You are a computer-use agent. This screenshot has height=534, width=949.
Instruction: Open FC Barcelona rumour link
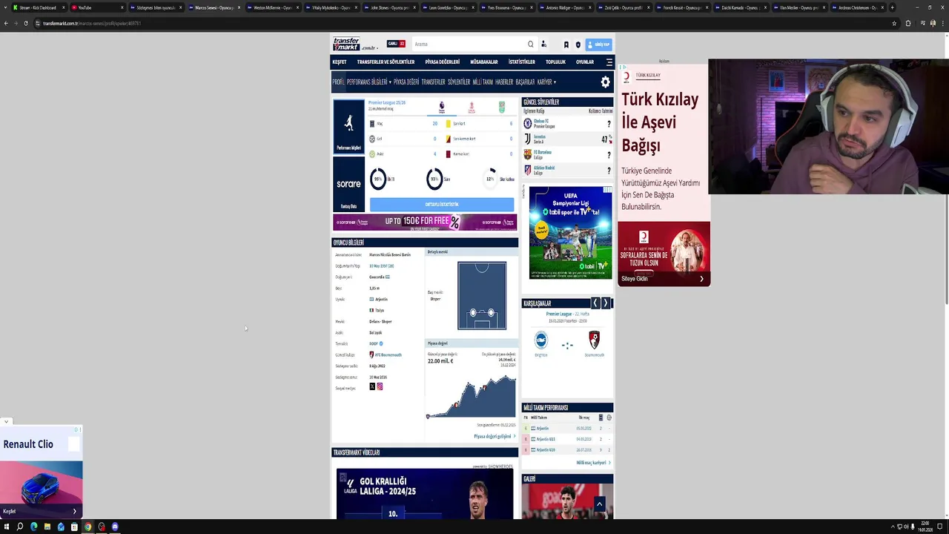543,152
